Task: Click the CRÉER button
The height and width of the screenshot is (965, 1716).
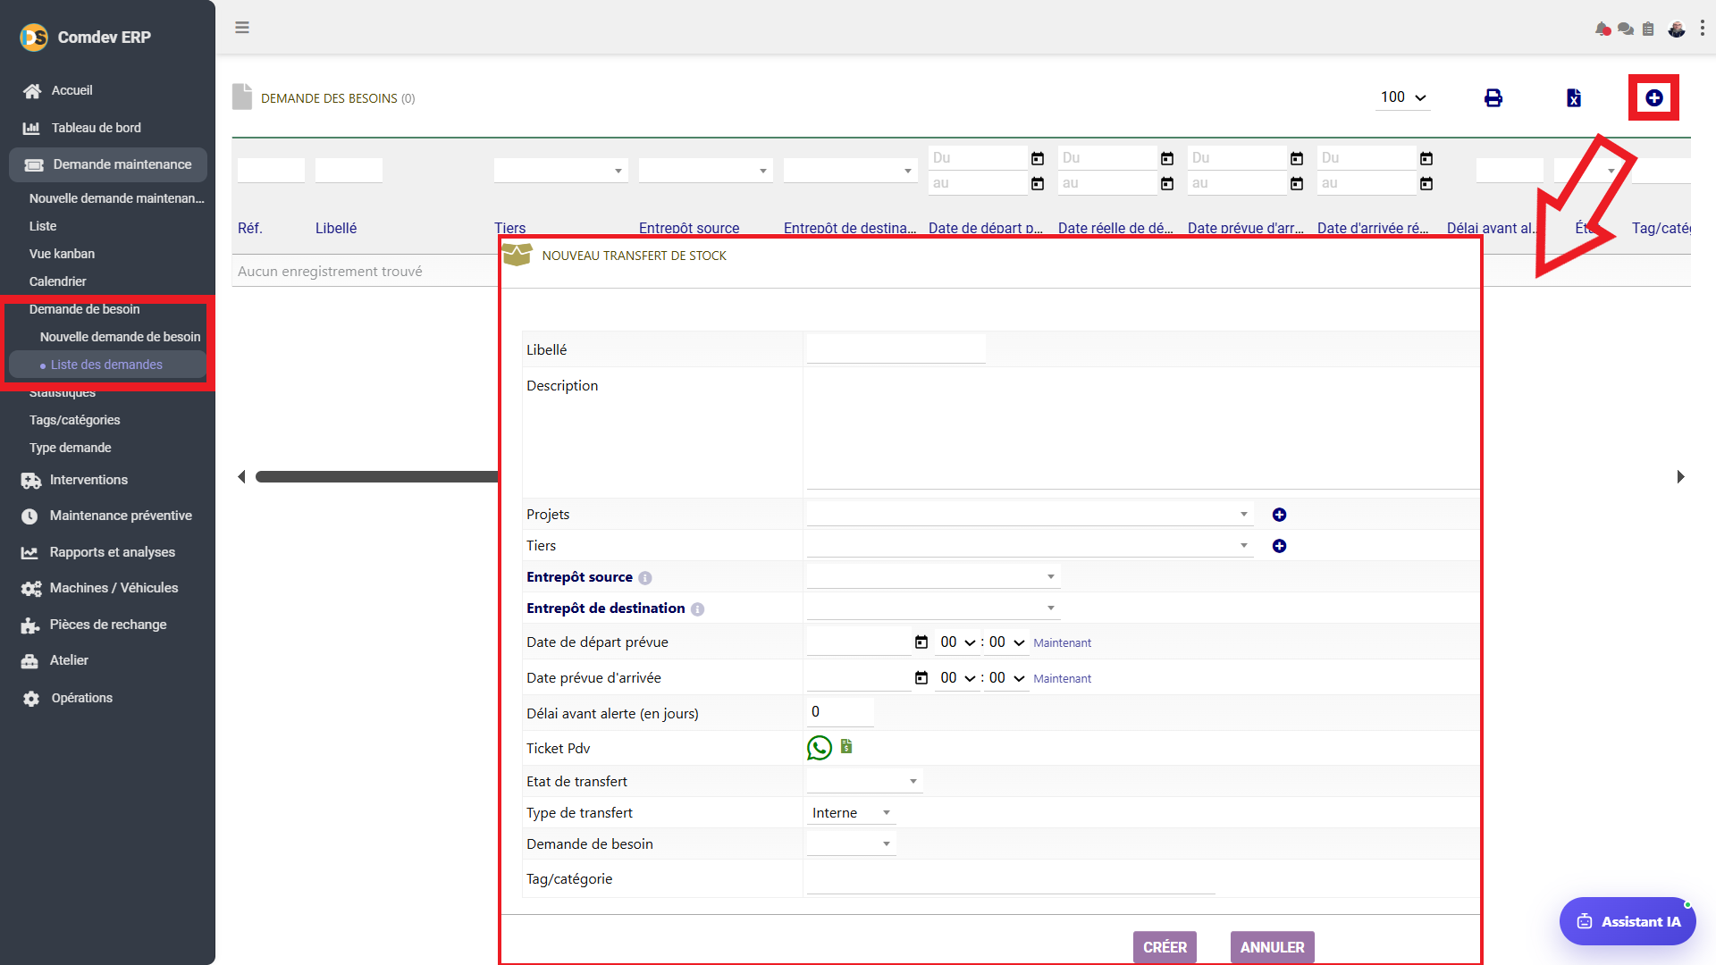Action: click(x=1165, y=947)
